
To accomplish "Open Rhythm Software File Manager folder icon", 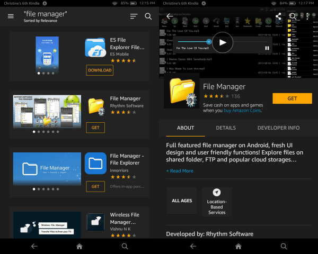I will pos(96,106).
